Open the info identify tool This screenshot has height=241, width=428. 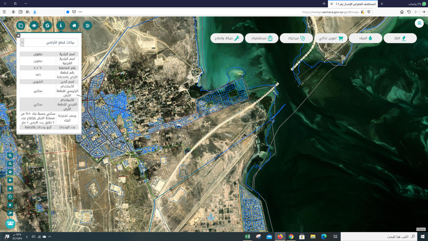coord(61,25)
